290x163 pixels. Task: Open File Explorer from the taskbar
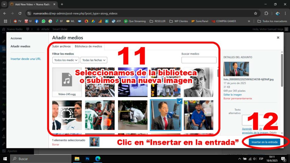77,158
